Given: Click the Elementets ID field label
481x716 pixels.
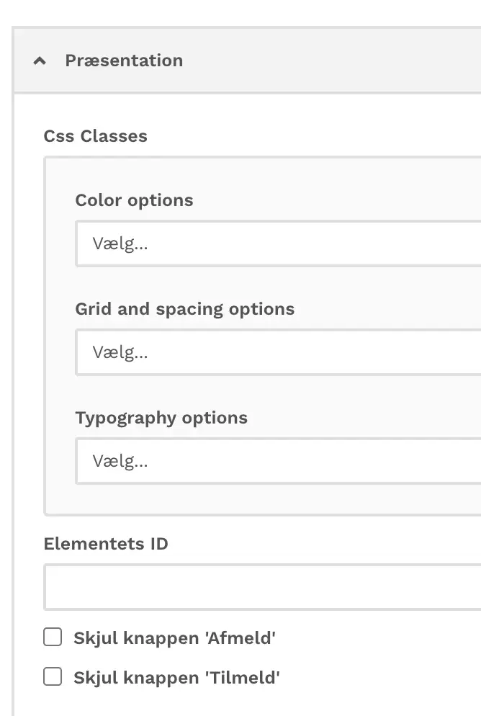Looking at the screenshot, I should pyautogui.click(x=106, y=543).
